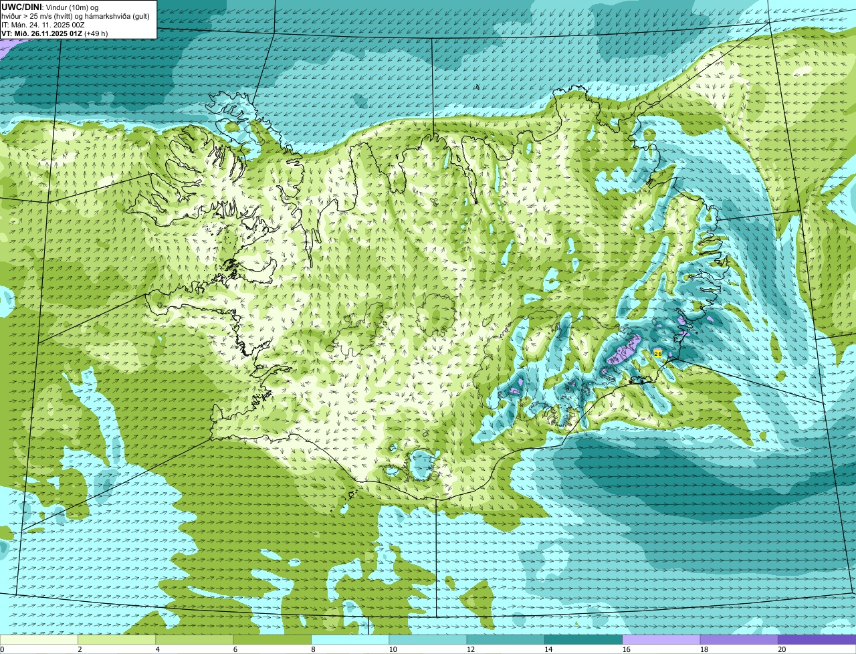Image resolution: width=856 pixels, height=654 pixels.
Task: Select the darkest purple above-20 legend swatch
Action: pyautogui.click(x=817, y=639)
